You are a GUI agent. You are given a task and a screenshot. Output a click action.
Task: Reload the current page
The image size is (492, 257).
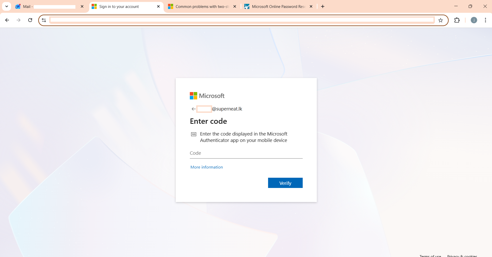pyautogui.click(x=30, y=20)
